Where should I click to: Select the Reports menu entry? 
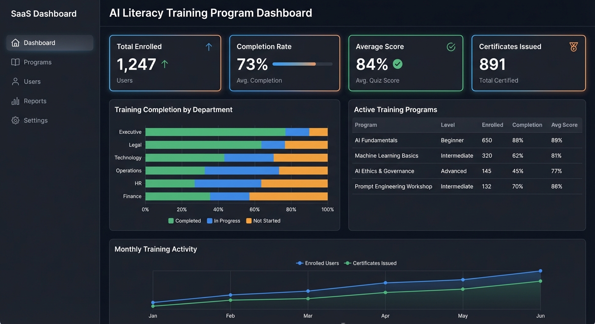point(35,100)
